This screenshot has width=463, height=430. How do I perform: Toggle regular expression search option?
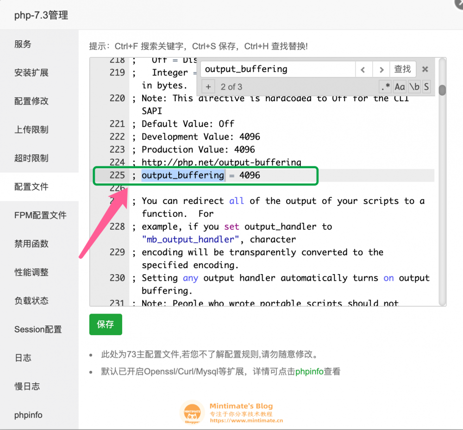(x=385, y=87)
